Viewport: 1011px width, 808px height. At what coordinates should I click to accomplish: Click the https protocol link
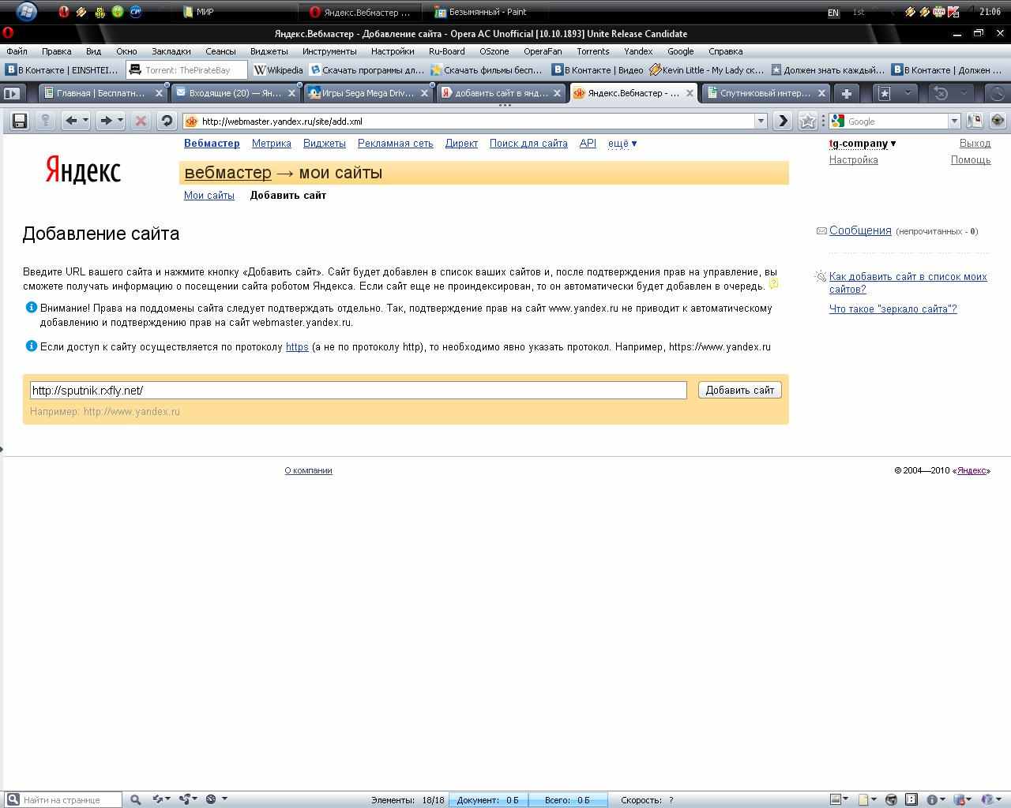297,347
